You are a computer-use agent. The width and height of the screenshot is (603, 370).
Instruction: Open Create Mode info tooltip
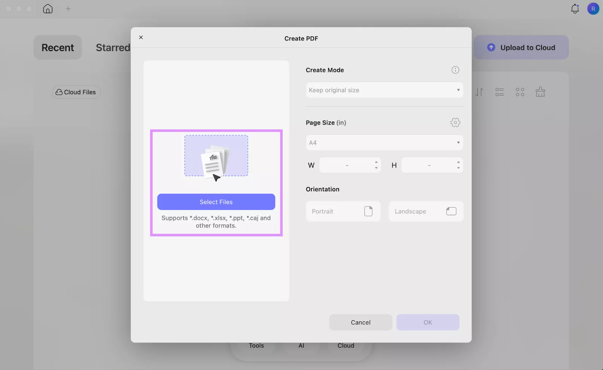pyautogui.click(x=455, y=70)
